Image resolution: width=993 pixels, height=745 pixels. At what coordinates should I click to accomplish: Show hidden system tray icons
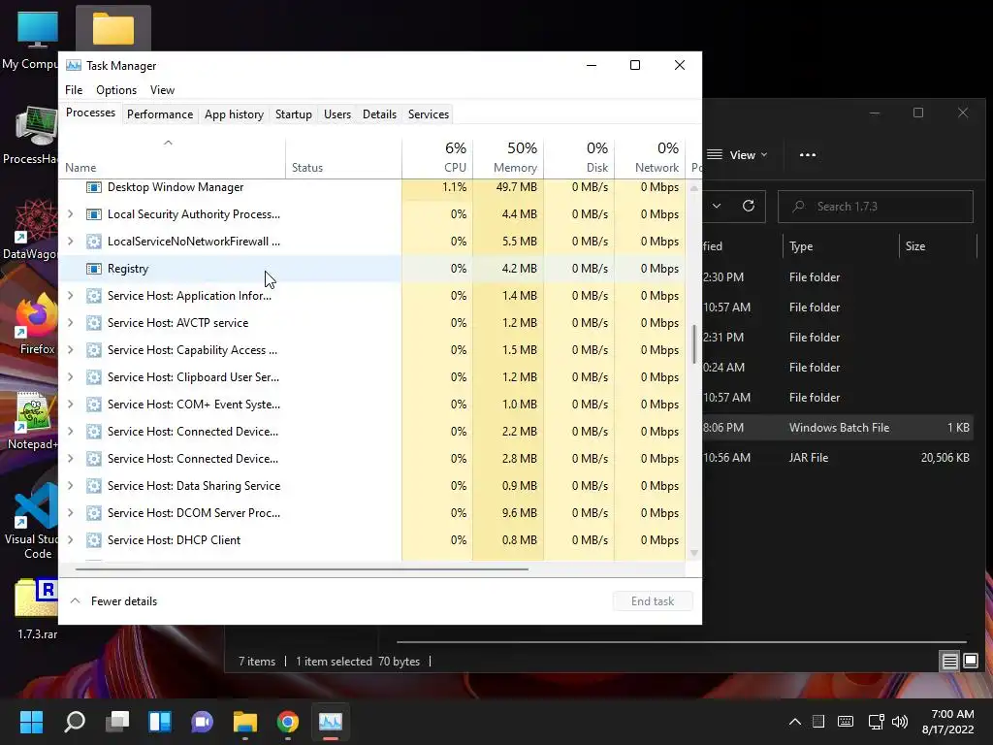click(x=795, y=722)
